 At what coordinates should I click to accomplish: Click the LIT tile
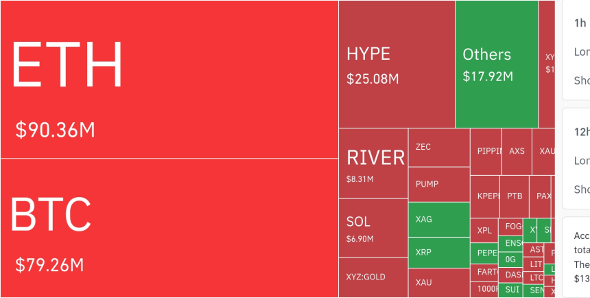click(536, 264)
